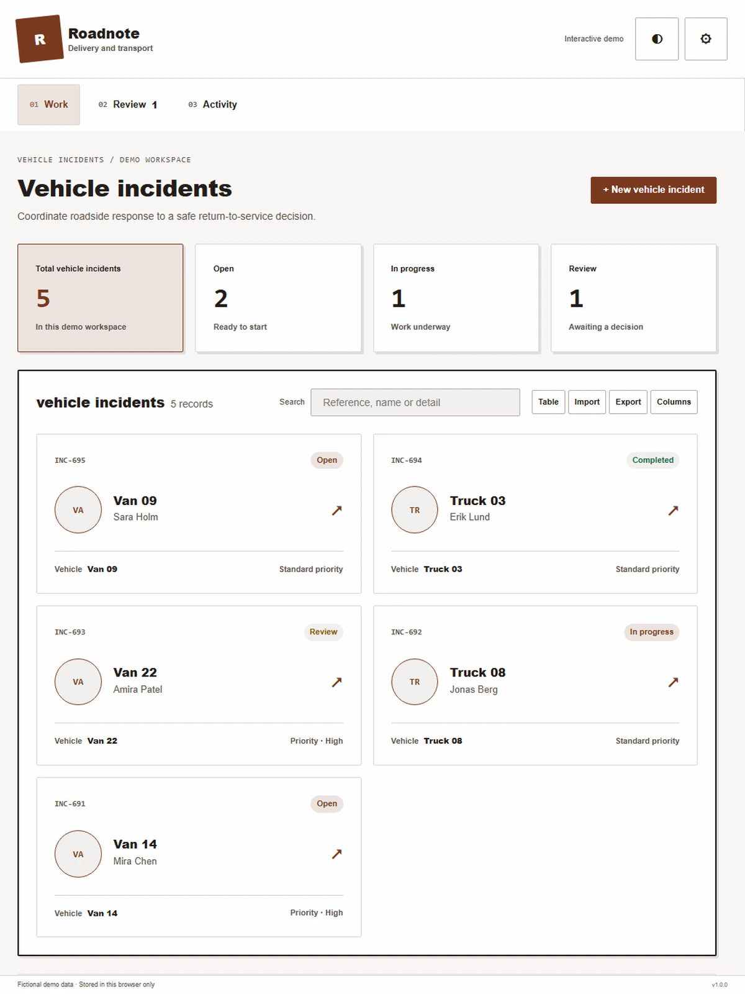This screenshot has width=745, height=994.
Task: Open the Truck 03 arrow icon
Action: pyautogui.click(x=673, y=510)
